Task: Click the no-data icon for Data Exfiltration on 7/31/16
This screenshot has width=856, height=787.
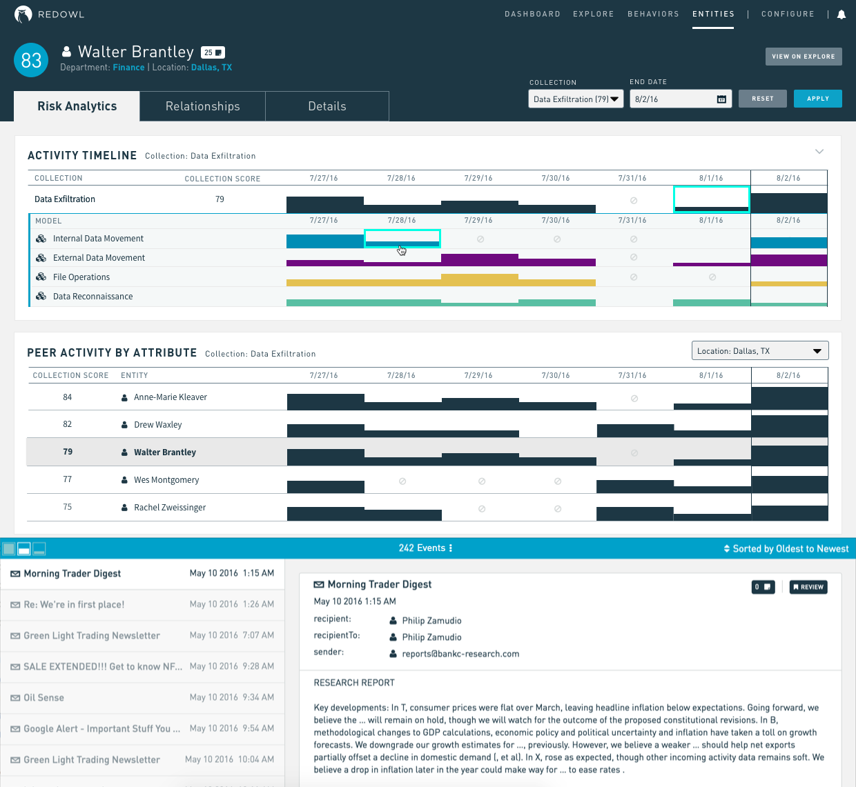Action: tap(634, 201)
